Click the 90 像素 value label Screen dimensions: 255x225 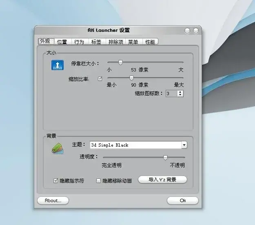(x=140, y=85)
